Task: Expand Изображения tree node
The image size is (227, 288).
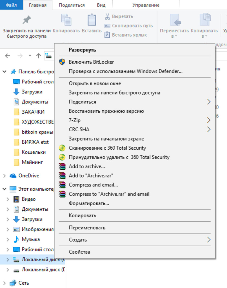Action: pos(8,229)
